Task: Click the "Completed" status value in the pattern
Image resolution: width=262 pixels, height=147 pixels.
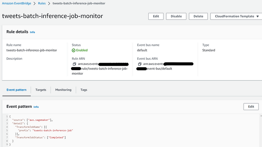Action: point(56,137)
